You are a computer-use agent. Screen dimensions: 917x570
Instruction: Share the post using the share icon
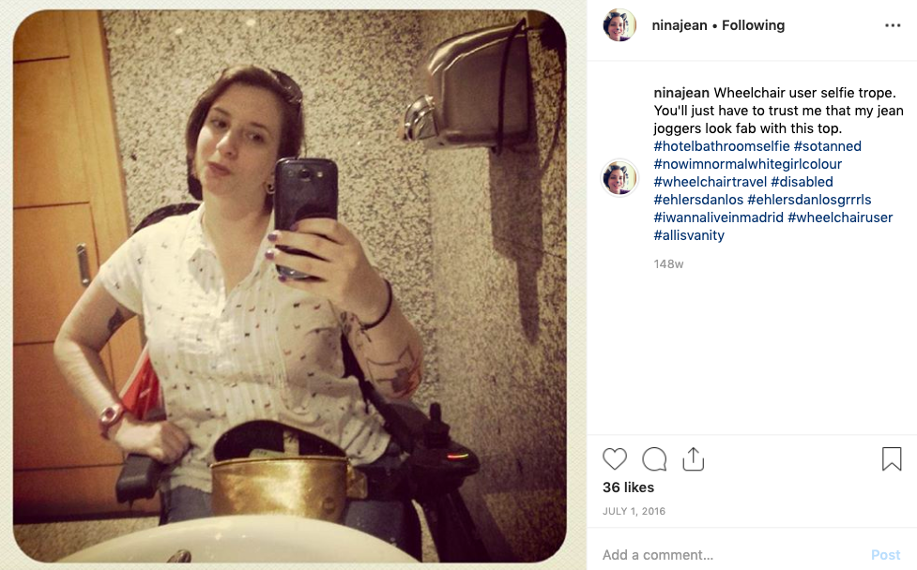point(693,459)
